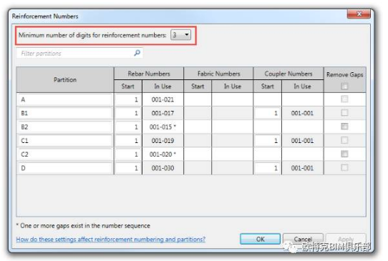Click rebar In Use value 001-019
Screen dimensions: 388x261
tap(163, 141)
